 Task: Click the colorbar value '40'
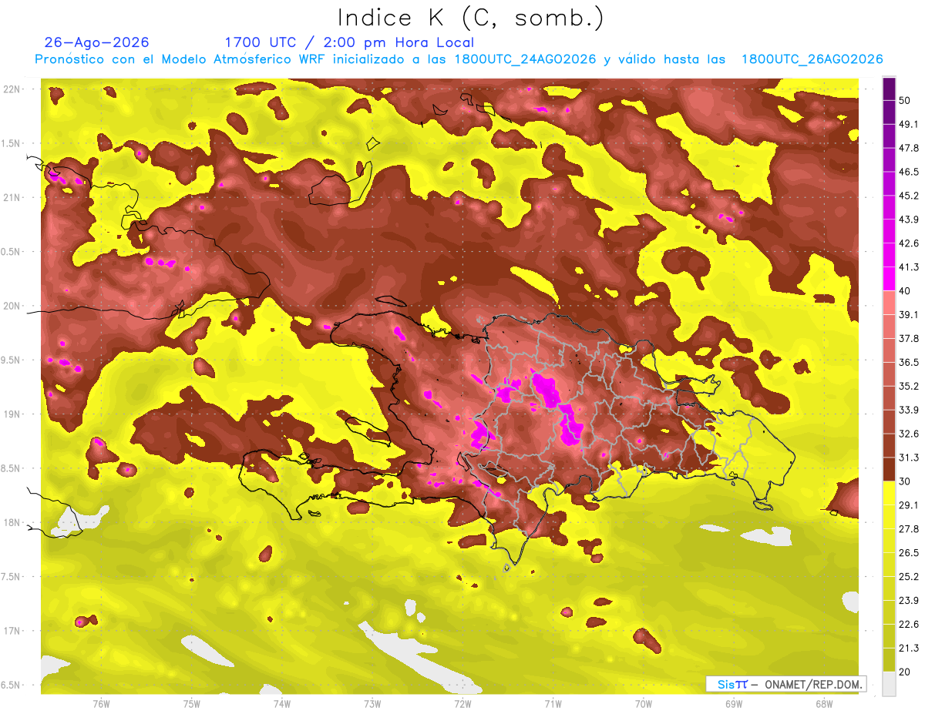coord(906,290)
